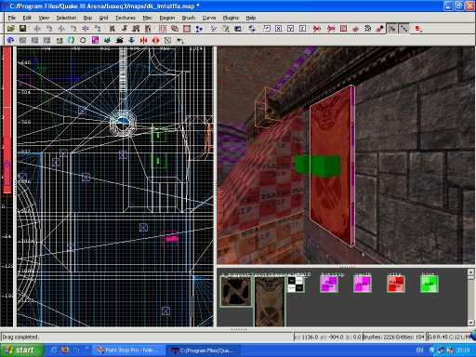This screenshot has width=476, height=357.
Task: Toggle the green-blue Patch Bend Mode icon
Action: pyautogui.click(x=71, y=40)
